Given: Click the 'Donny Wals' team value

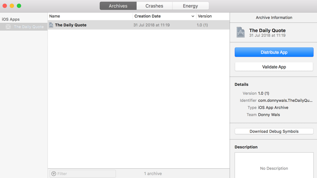Looking at the screenshot, I should coord(269,115).
